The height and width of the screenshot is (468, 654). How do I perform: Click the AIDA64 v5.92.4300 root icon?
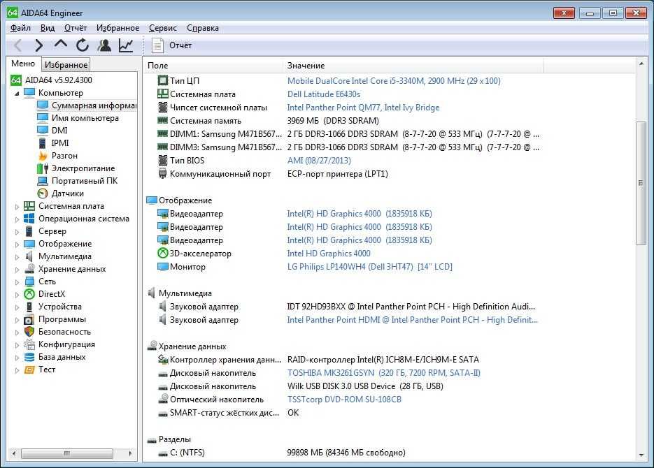coord(16,80)
